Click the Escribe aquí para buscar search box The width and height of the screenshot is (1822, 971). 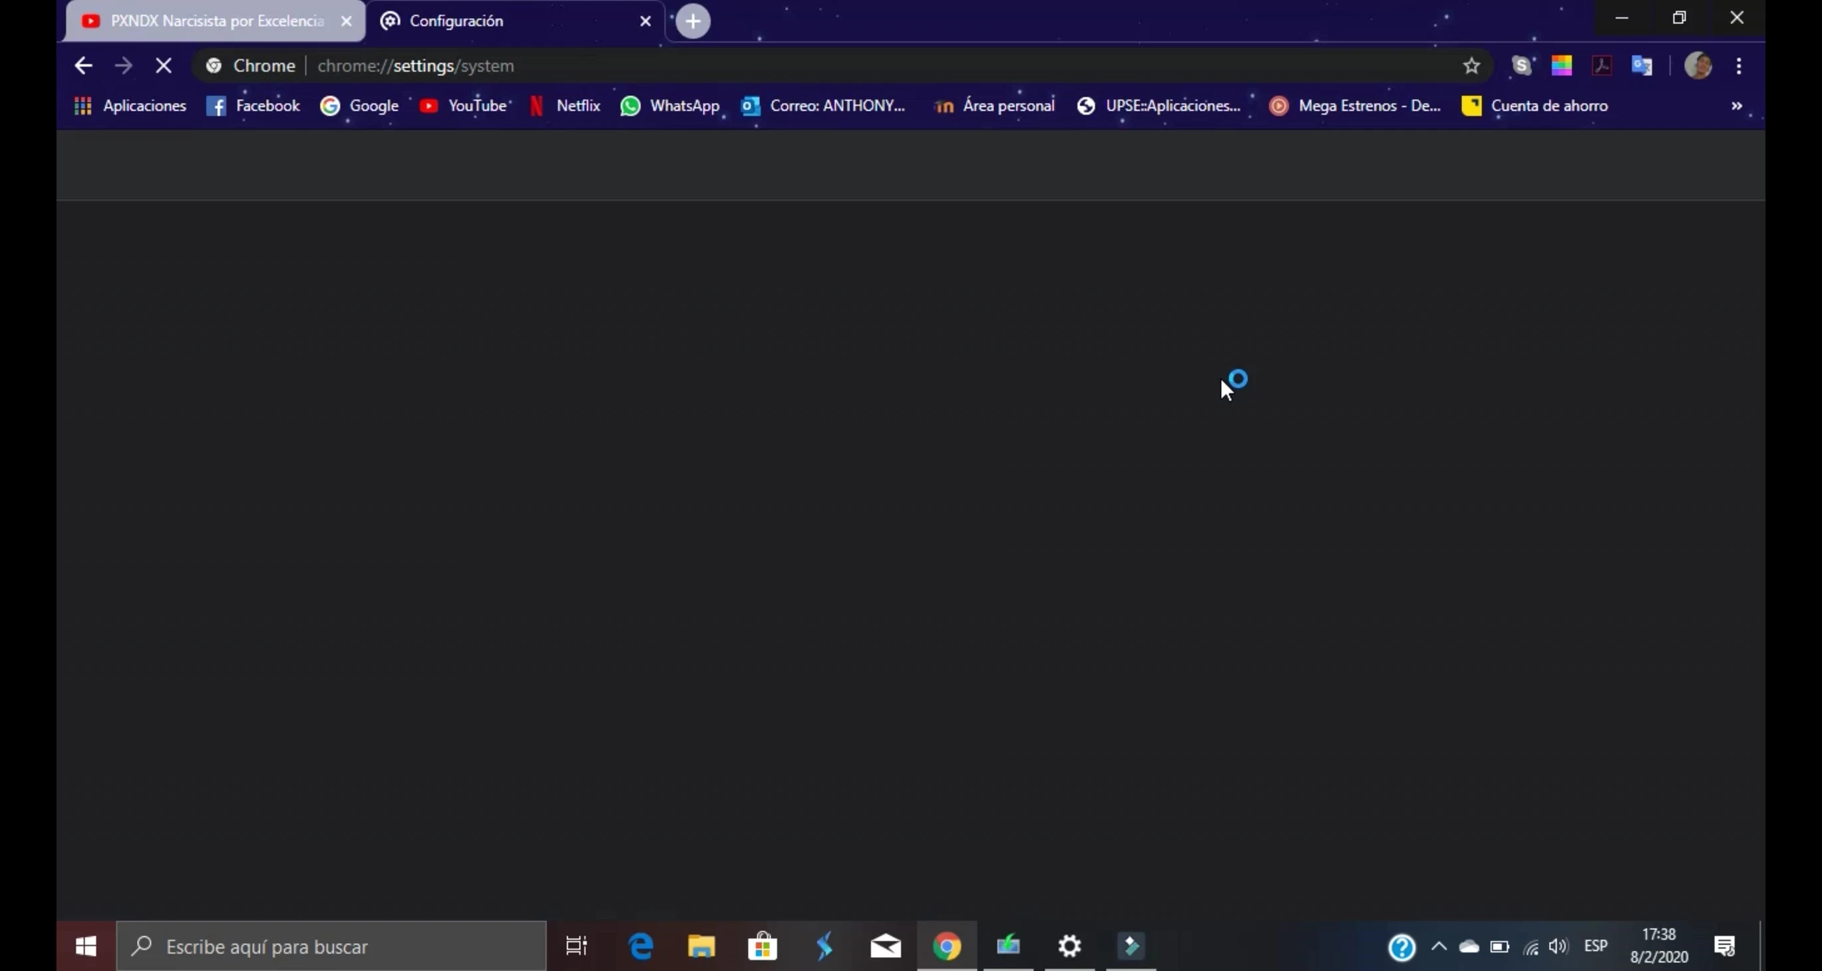[331, 946]
